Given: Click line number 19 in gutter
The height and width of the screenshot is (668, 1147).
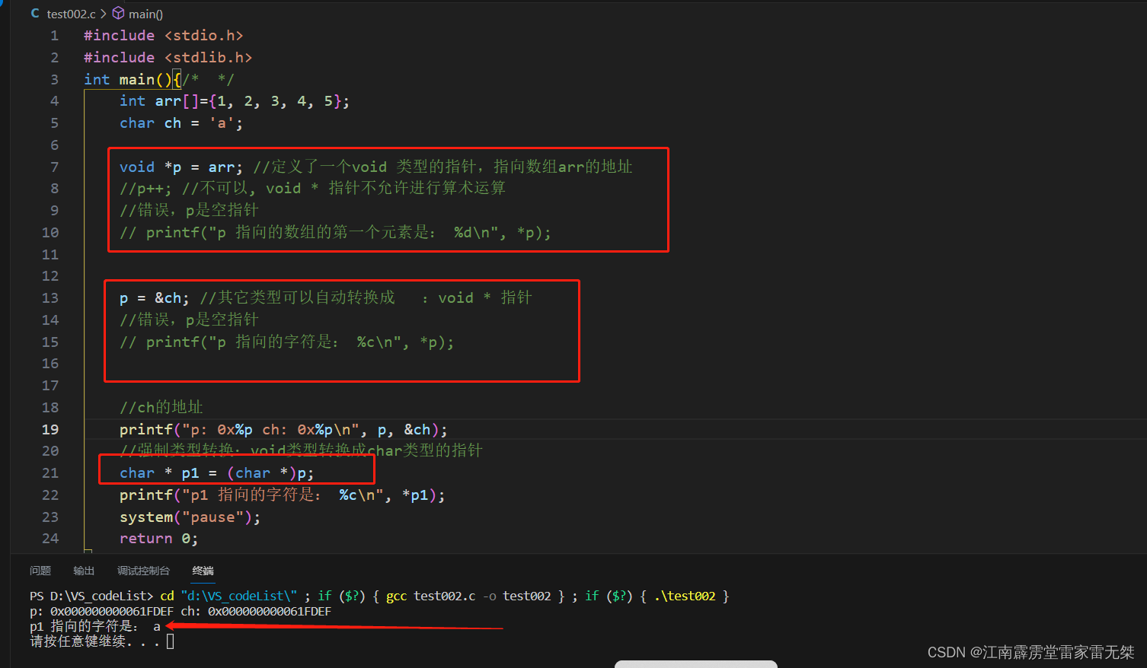Looking at the screenshot, I should [x=50, y=430].
